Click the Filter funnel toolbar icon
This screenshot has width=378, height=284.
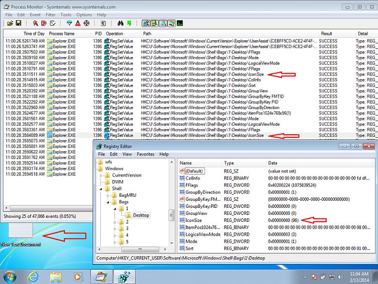pos(69,23)
